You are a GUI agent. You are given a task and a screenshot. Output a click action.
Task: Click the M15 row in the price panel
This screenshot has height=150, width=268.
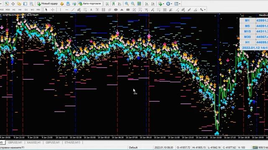coord(254,32)
